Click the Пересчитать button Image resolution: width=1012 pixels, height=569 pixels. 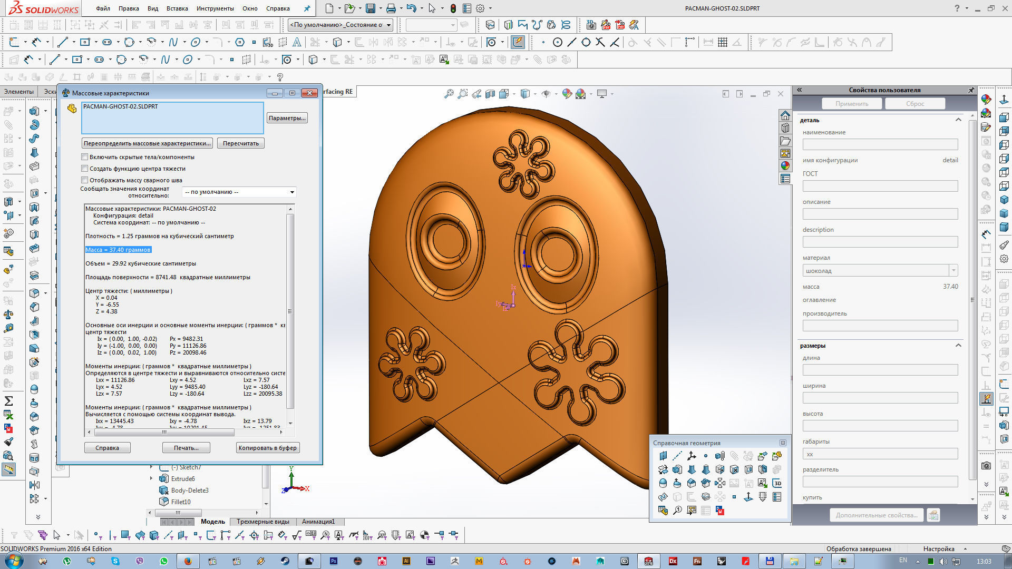pyautogui.click(x=241, y=143)
